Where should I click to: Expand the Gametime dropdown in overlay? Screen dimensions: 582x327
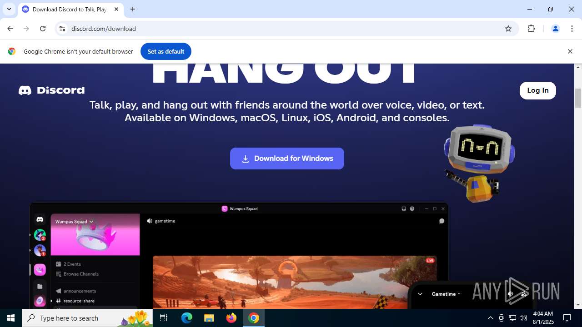tap(446, 294)
